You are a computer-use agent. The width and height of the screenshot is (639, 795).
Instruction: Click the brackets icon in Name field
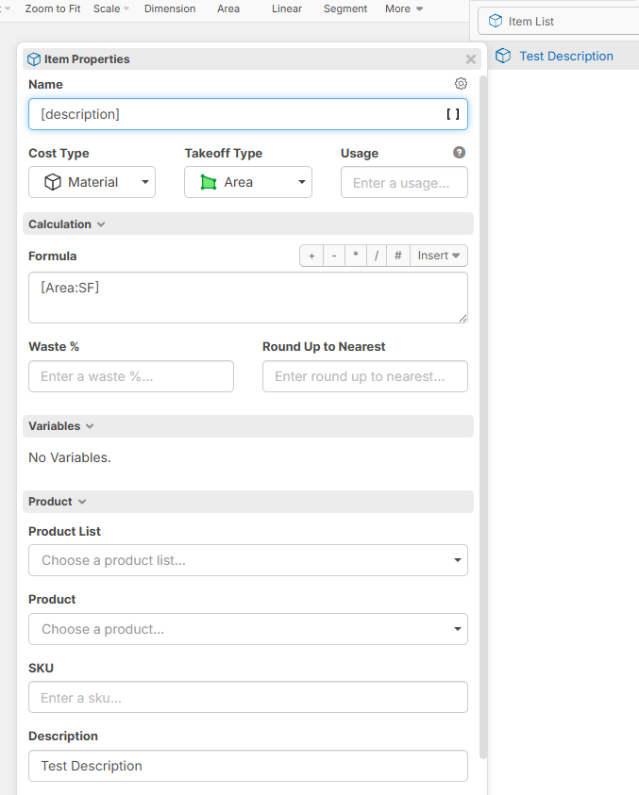click(x=453, y=114)
